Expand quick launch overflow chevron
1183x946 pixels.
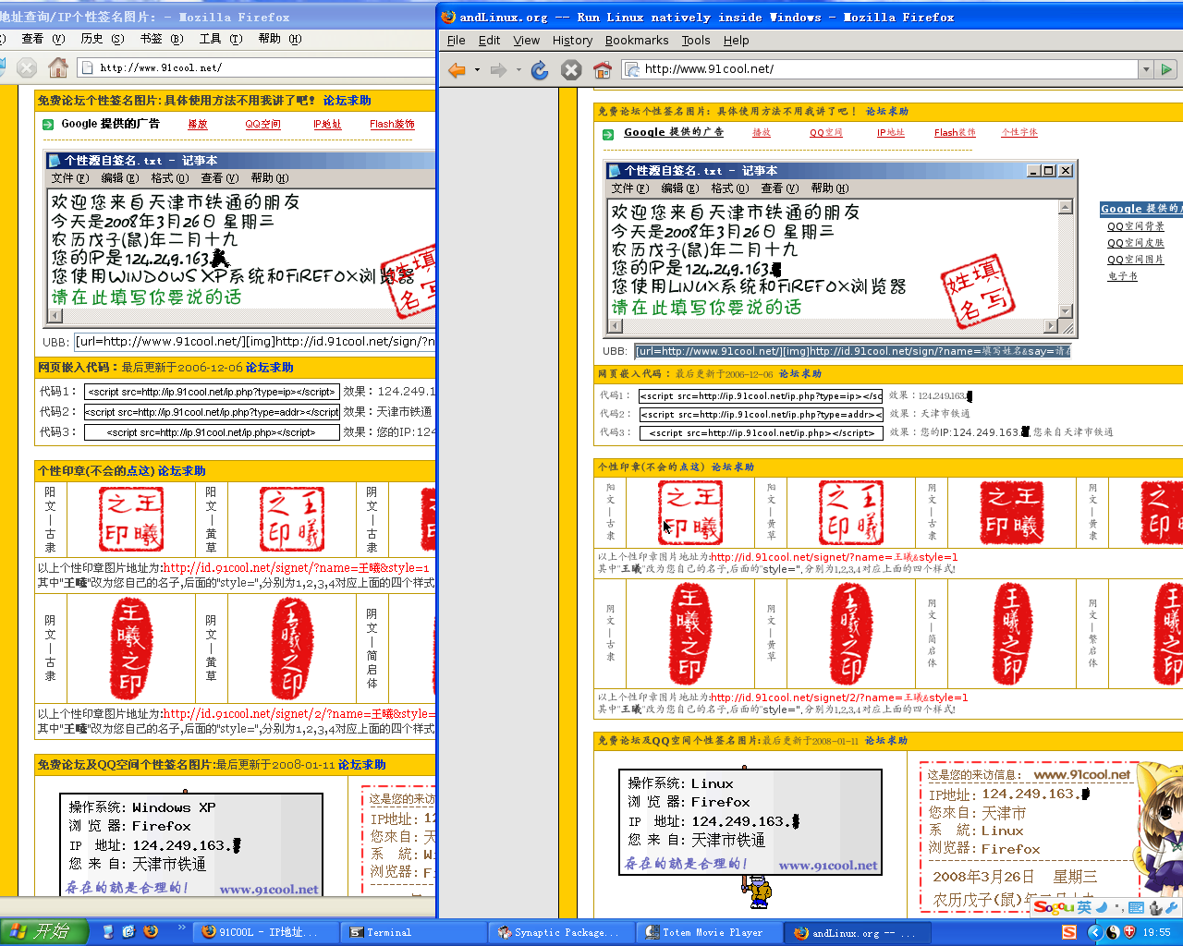click(x=181, y=927)
